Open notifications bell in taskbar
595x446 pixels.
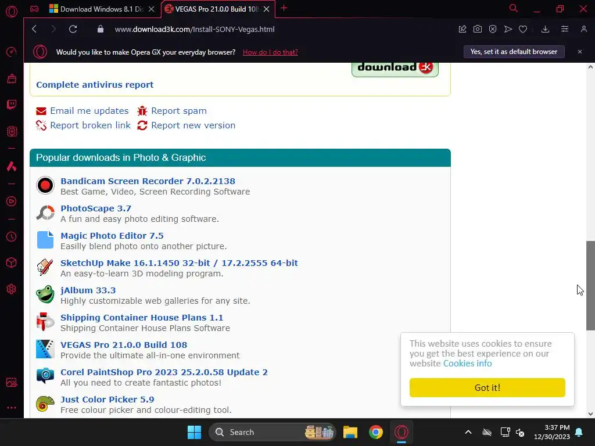pyautogui.click(x=579, y=432)
